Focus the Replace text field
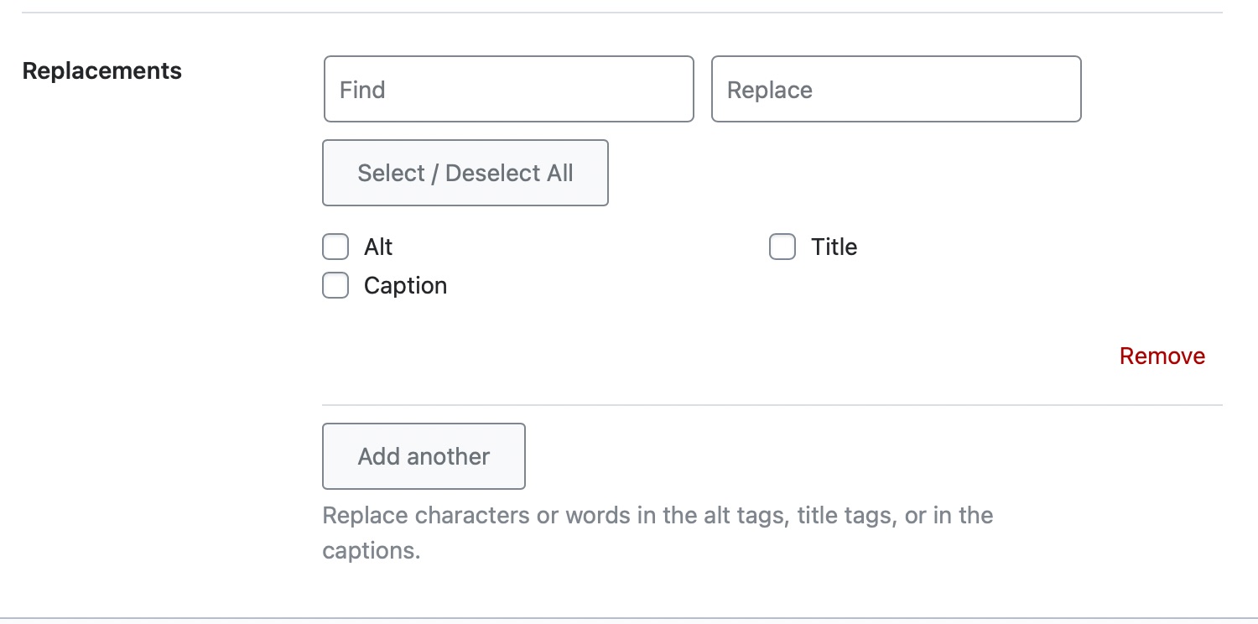 pos(897,89)
